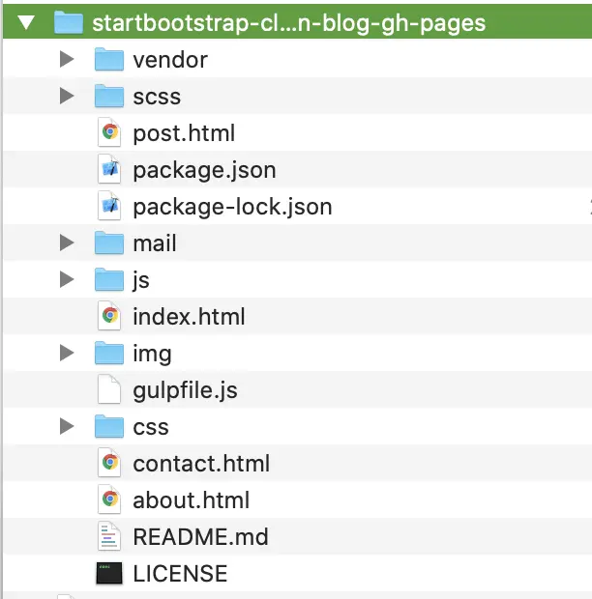Select the README.md file name
The image size is (592, 599).
pyautogui.click(x=200, y=536)
